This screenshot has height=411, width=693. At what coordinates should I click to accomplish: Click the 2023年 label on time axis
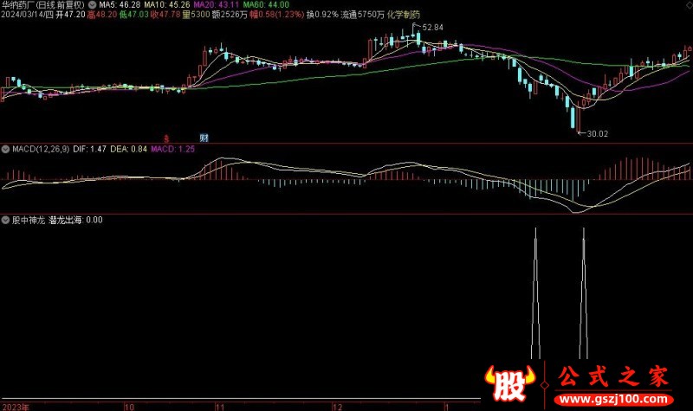(x=16, y=405)
